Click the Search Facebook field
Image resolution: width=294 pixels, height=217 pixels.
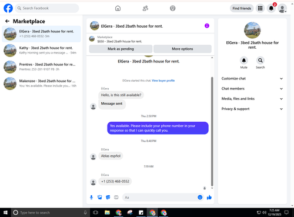point(47,8)
